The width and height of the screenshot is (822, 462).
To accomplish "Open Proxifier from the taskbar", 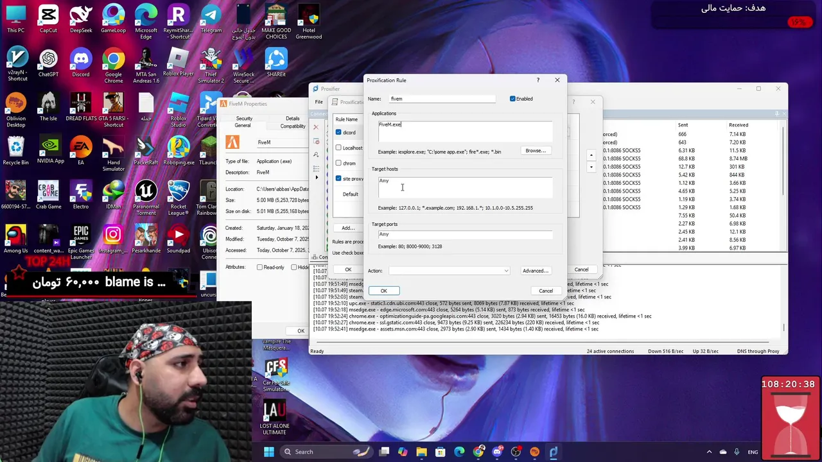I will pos(553,452).
